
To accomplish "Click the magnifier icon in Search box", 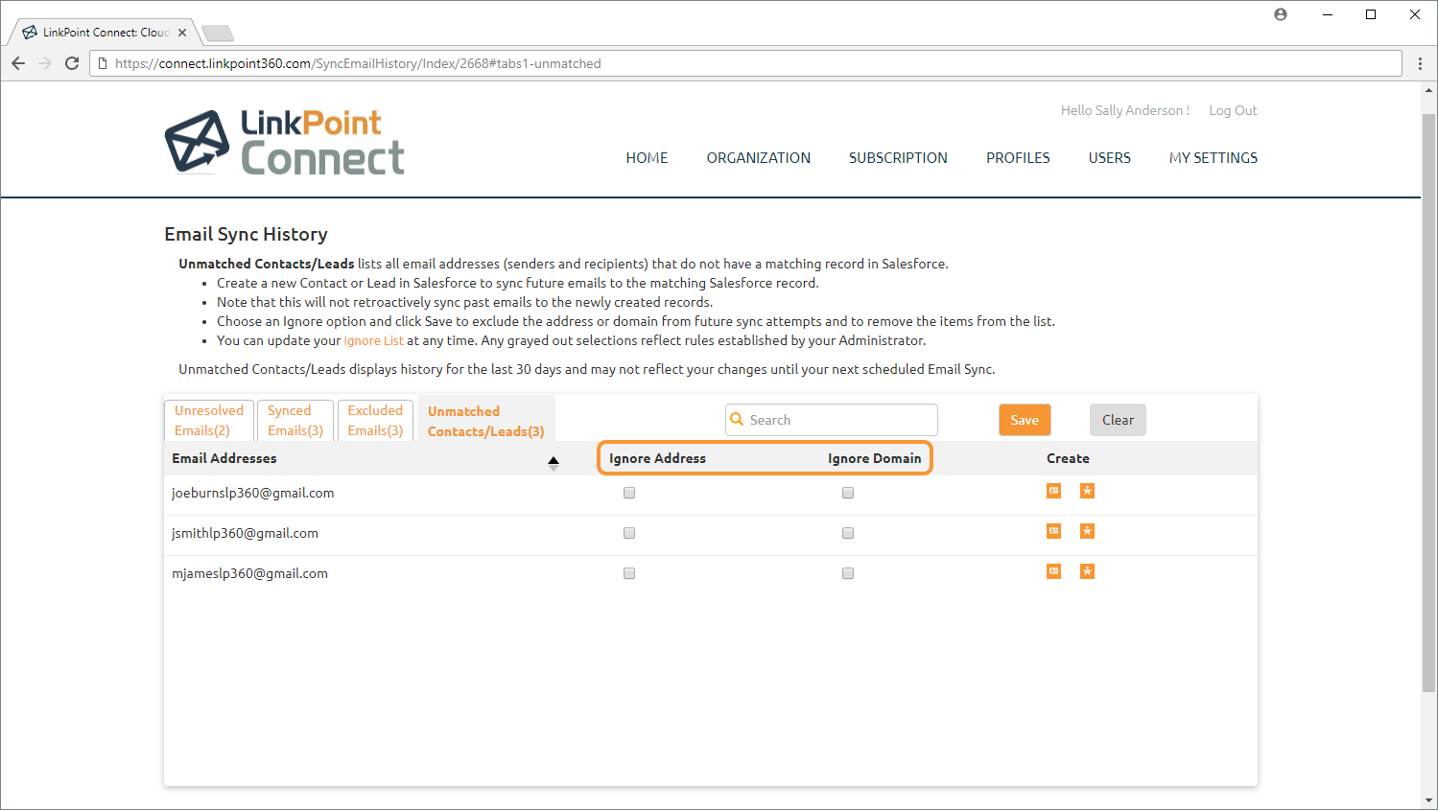I will 737,419.
